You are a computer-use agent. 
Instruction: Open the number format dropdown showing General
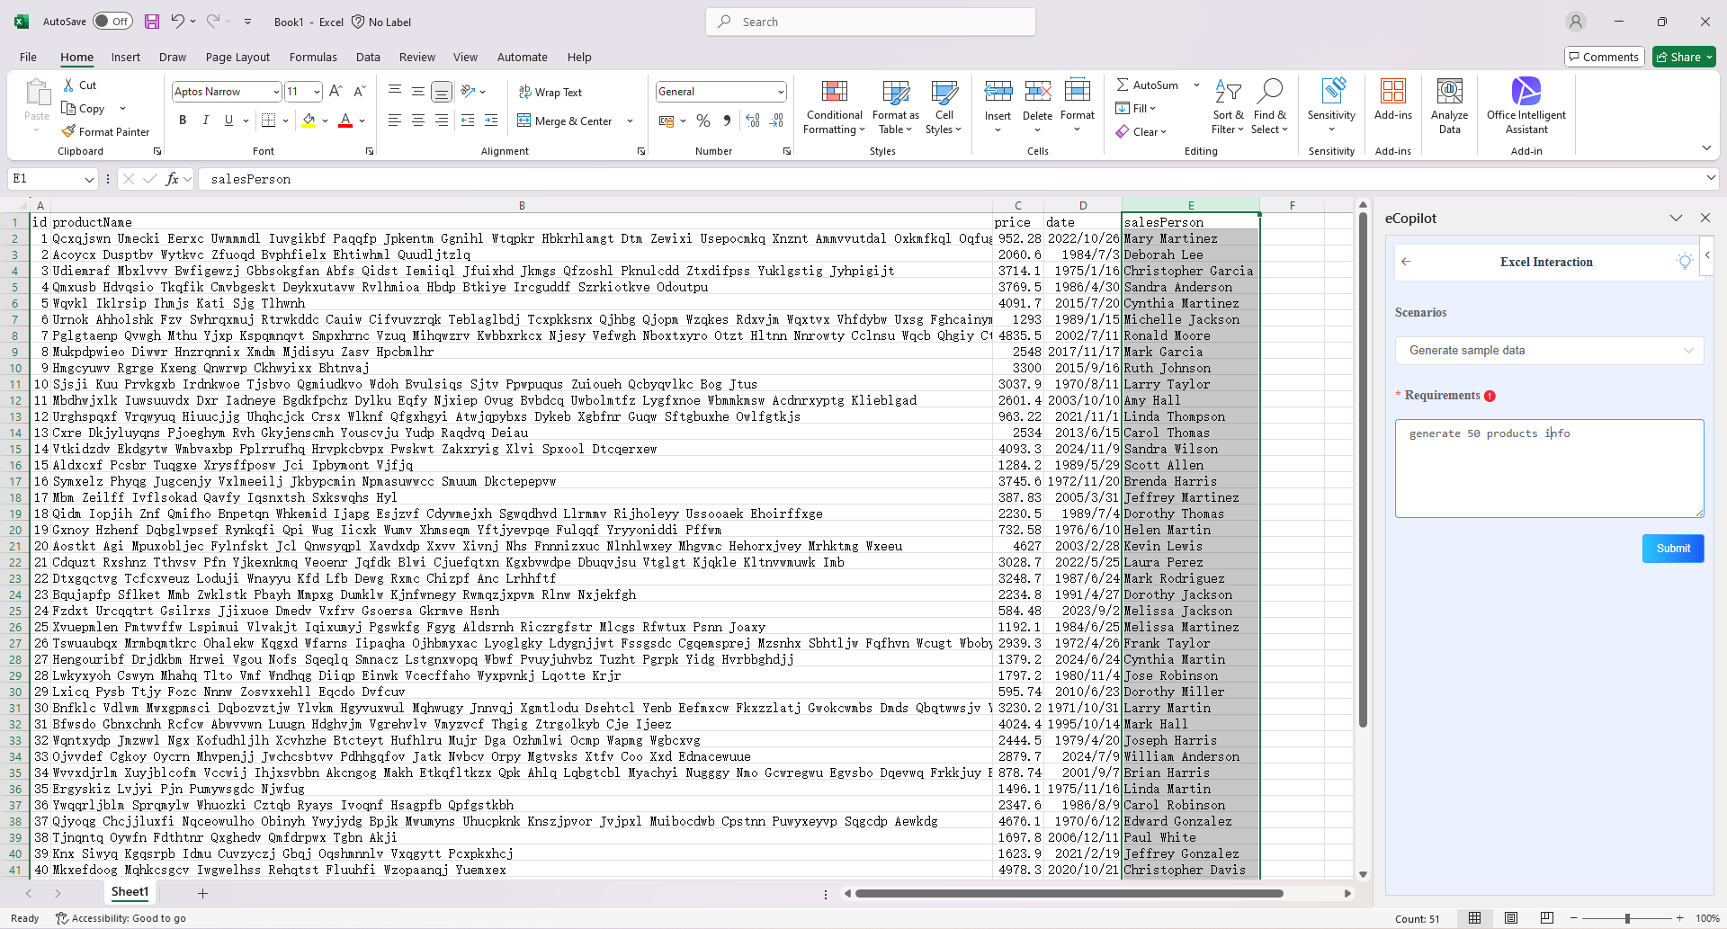[x=720, y=91]
